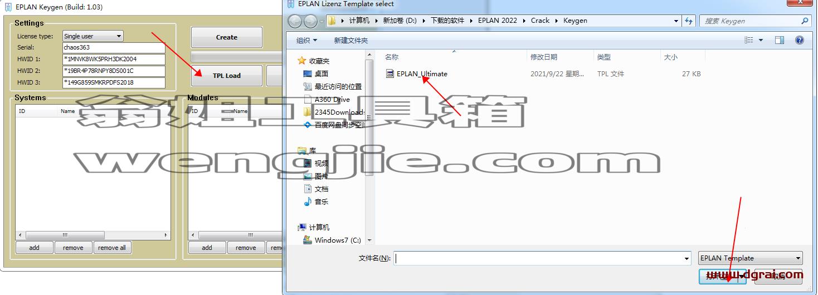Click the forward navigation arrow icon
This screenshot has height=295, width=818.
(310, 21)
